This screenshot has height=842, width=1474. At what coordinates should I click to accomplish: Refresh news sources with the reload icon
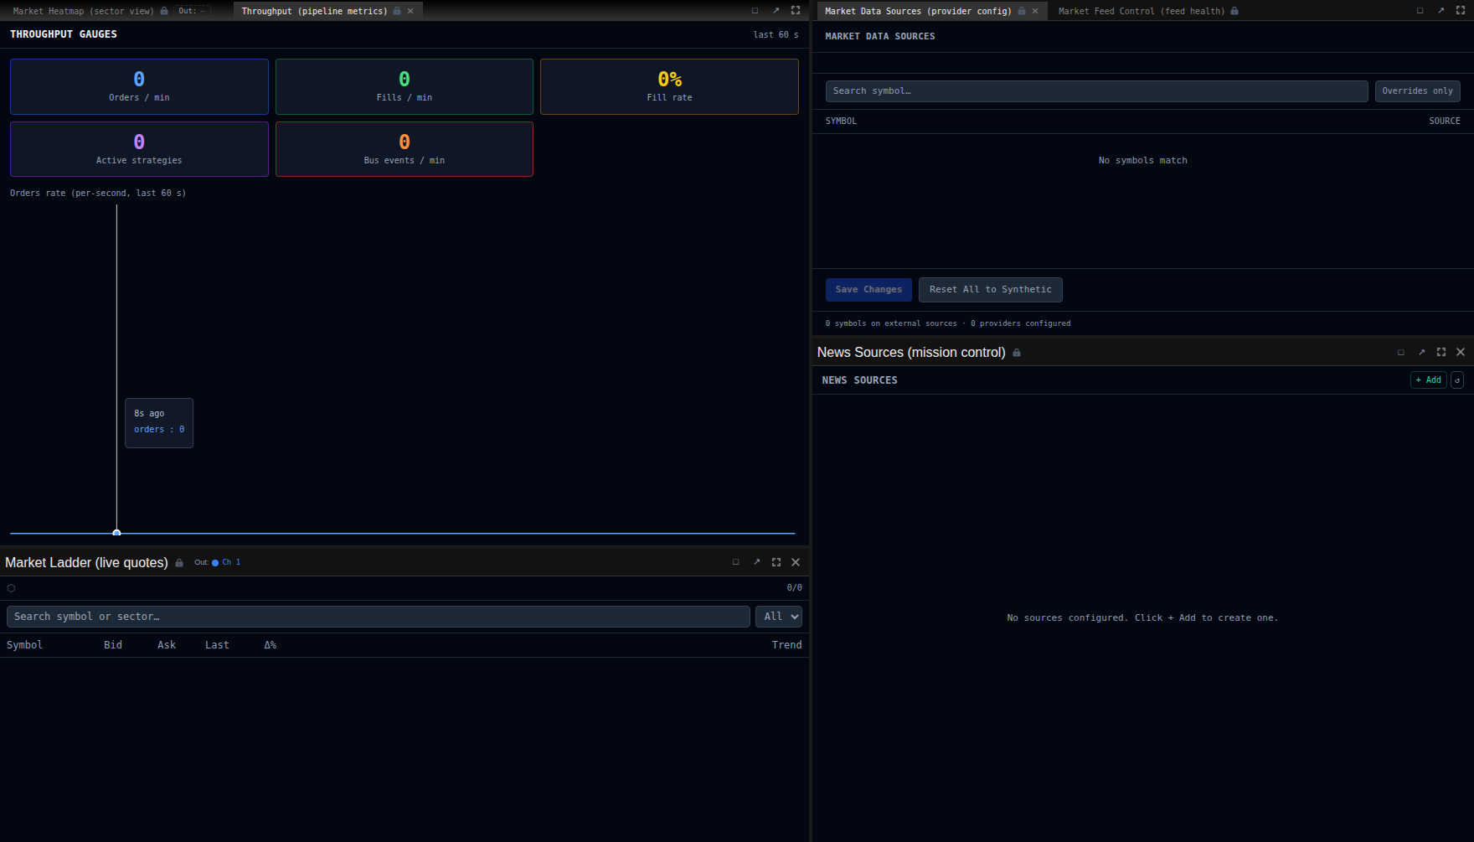point(1457,380)
